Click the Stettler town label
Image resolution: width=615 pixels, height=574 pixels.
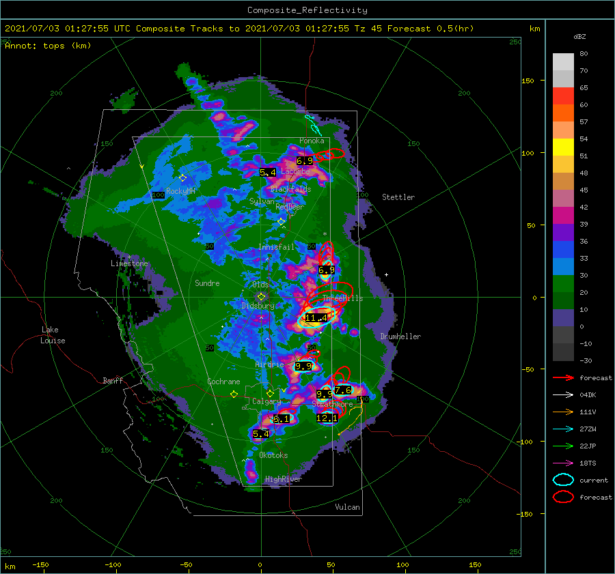398,197
